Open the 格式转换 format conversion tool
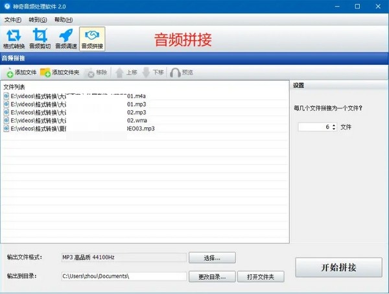Image resolution: width=389 pixels, height=294 pixels. 14,39
